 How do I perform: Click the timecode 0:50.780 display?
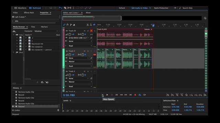[69, 95]
